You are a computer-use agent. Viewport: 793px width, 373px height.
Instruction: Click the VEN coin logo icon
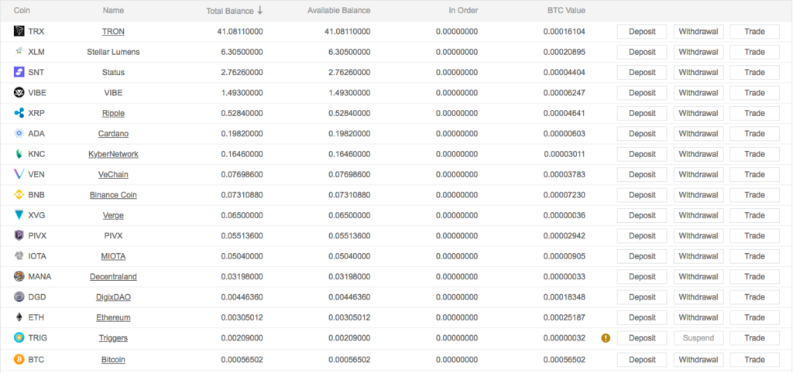click(x=19, y=174)
